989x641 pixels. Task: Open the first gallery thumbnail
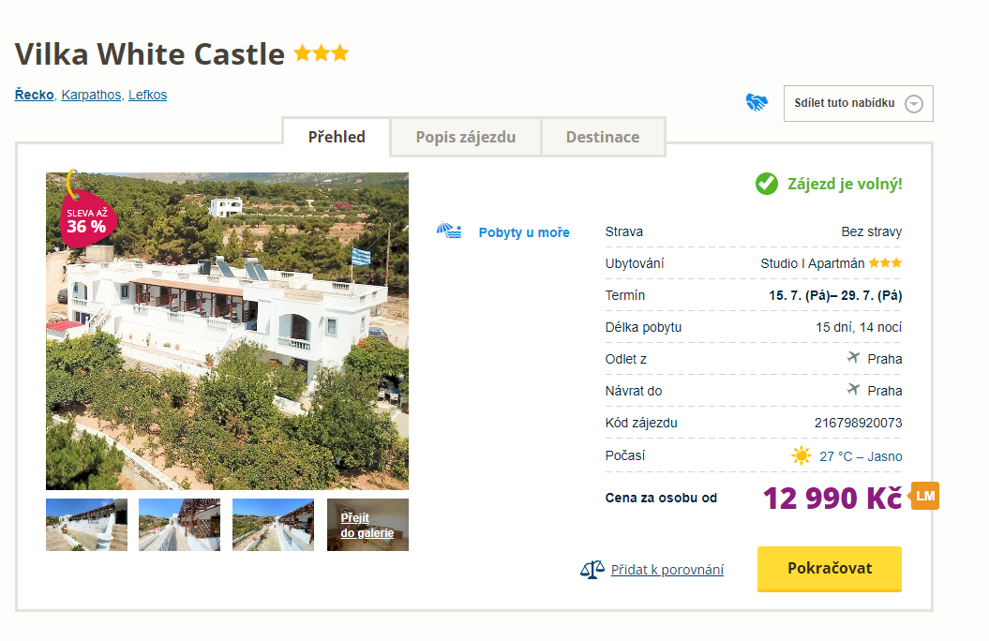tap(86, 525)
